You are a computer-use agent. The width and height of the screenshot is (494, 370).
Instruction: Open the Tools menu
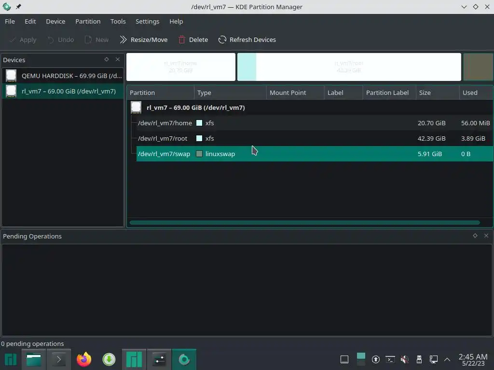(118, 21)
